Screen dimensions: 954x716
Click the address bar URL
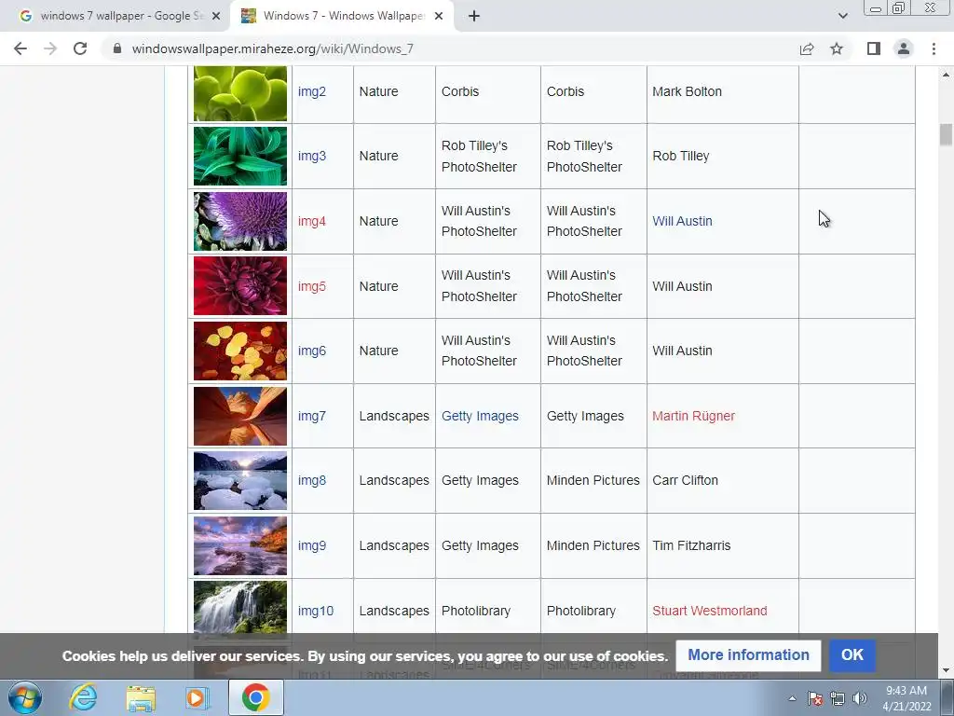click(273, 48)
